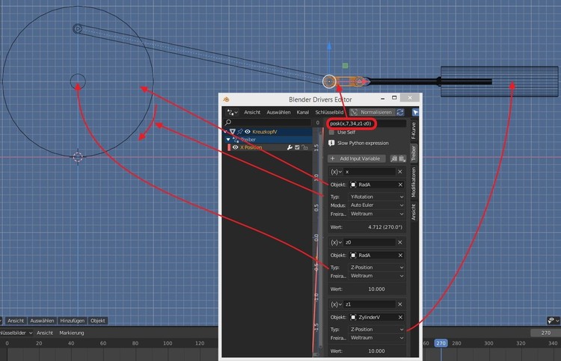
Task: Enable the Use Self checkbox
Action: (331, 132)
